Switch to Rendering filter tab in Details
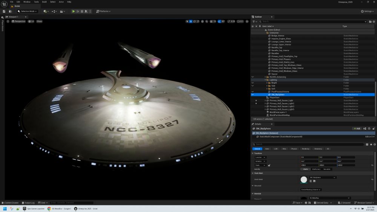The image size is (377, 212). (x=306, y=149)
